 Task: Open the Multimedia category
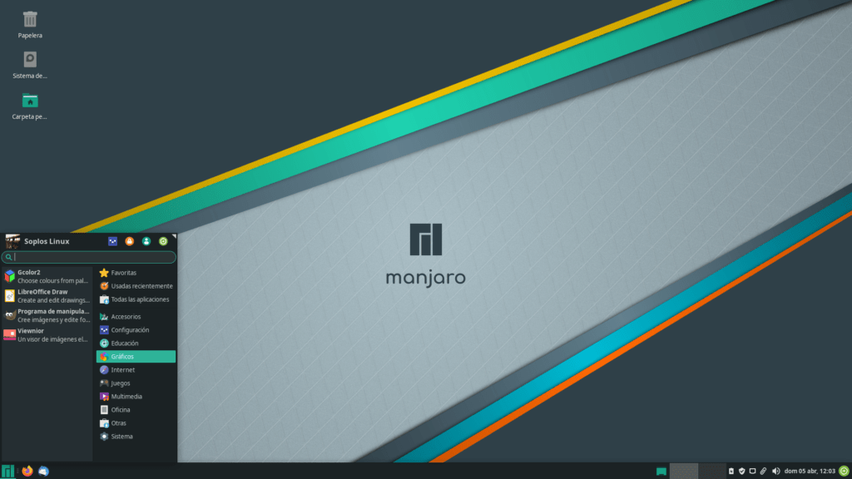[136, 397]
